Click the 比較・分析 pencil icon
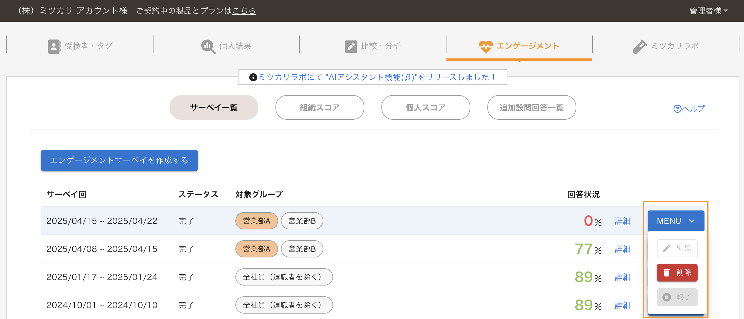The height and width of the screenshot is (319, 744). (x=351, y=46)
